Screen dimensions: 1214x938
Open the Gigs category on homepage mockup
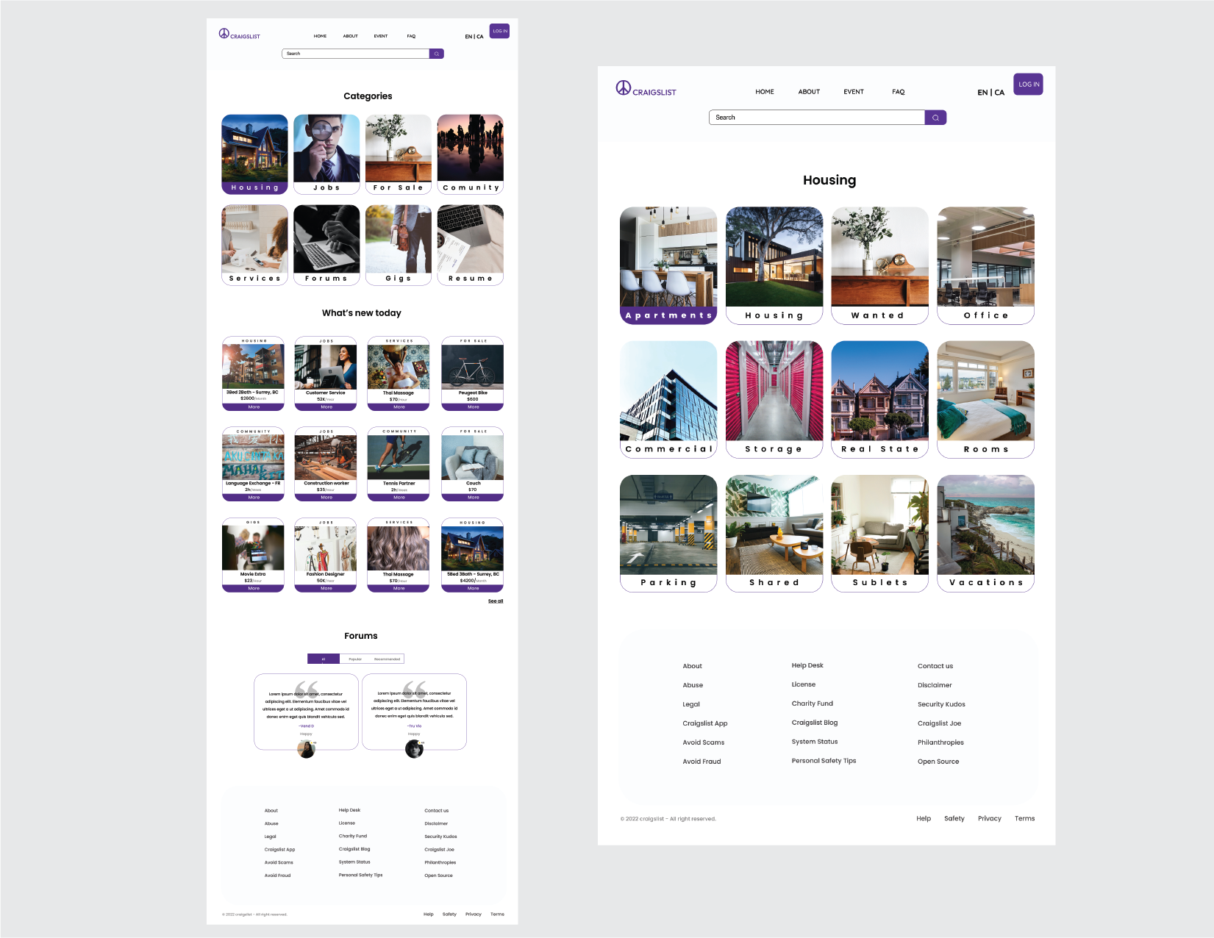pos(399,245)
